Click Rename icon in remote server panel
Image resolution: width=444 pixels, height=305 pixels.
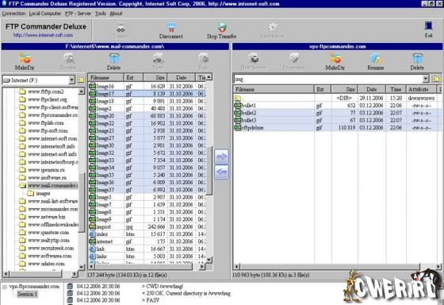click(376, 59)
